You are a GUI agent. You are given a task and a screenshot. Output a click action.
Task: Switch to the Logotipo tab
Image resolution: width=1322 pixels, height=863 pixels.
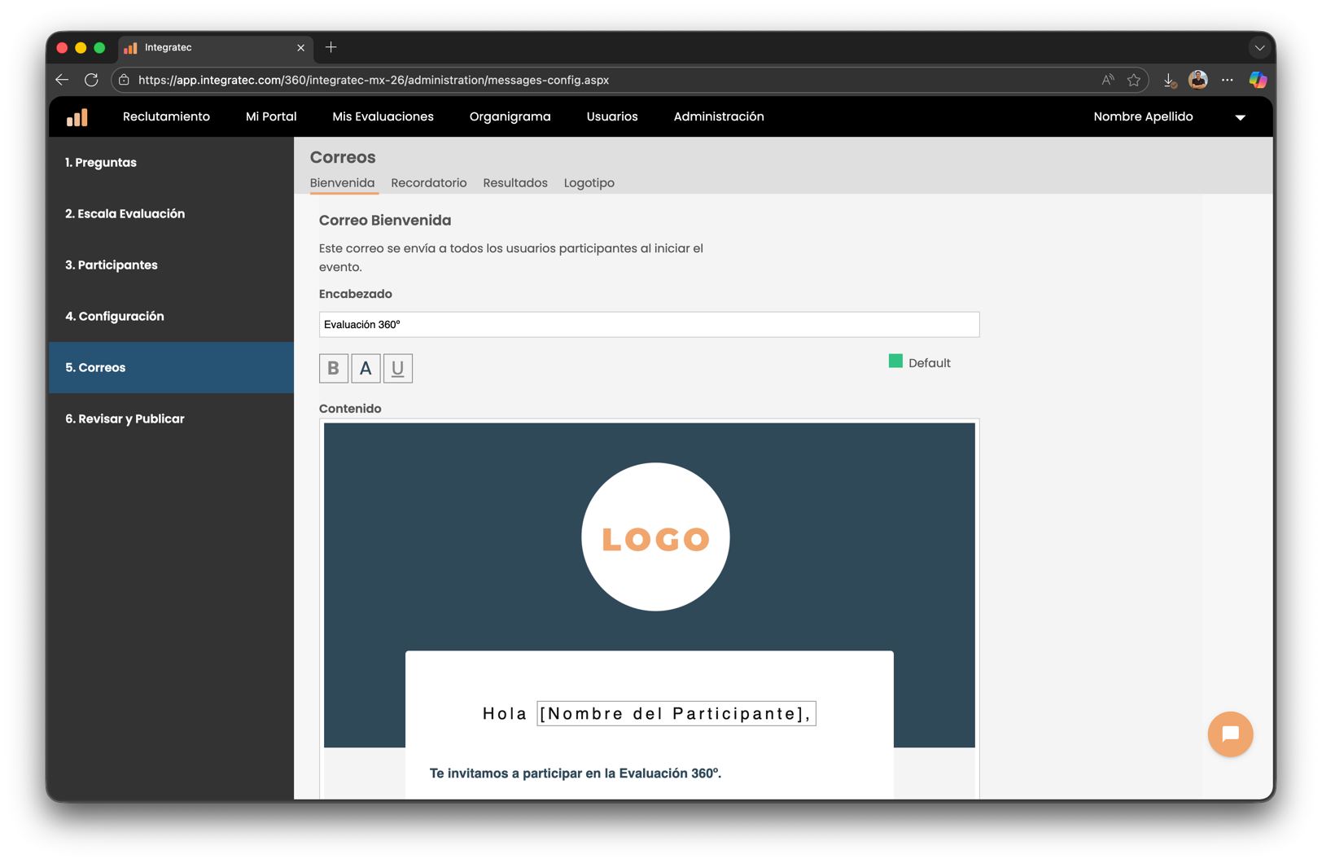click(589, 183)
